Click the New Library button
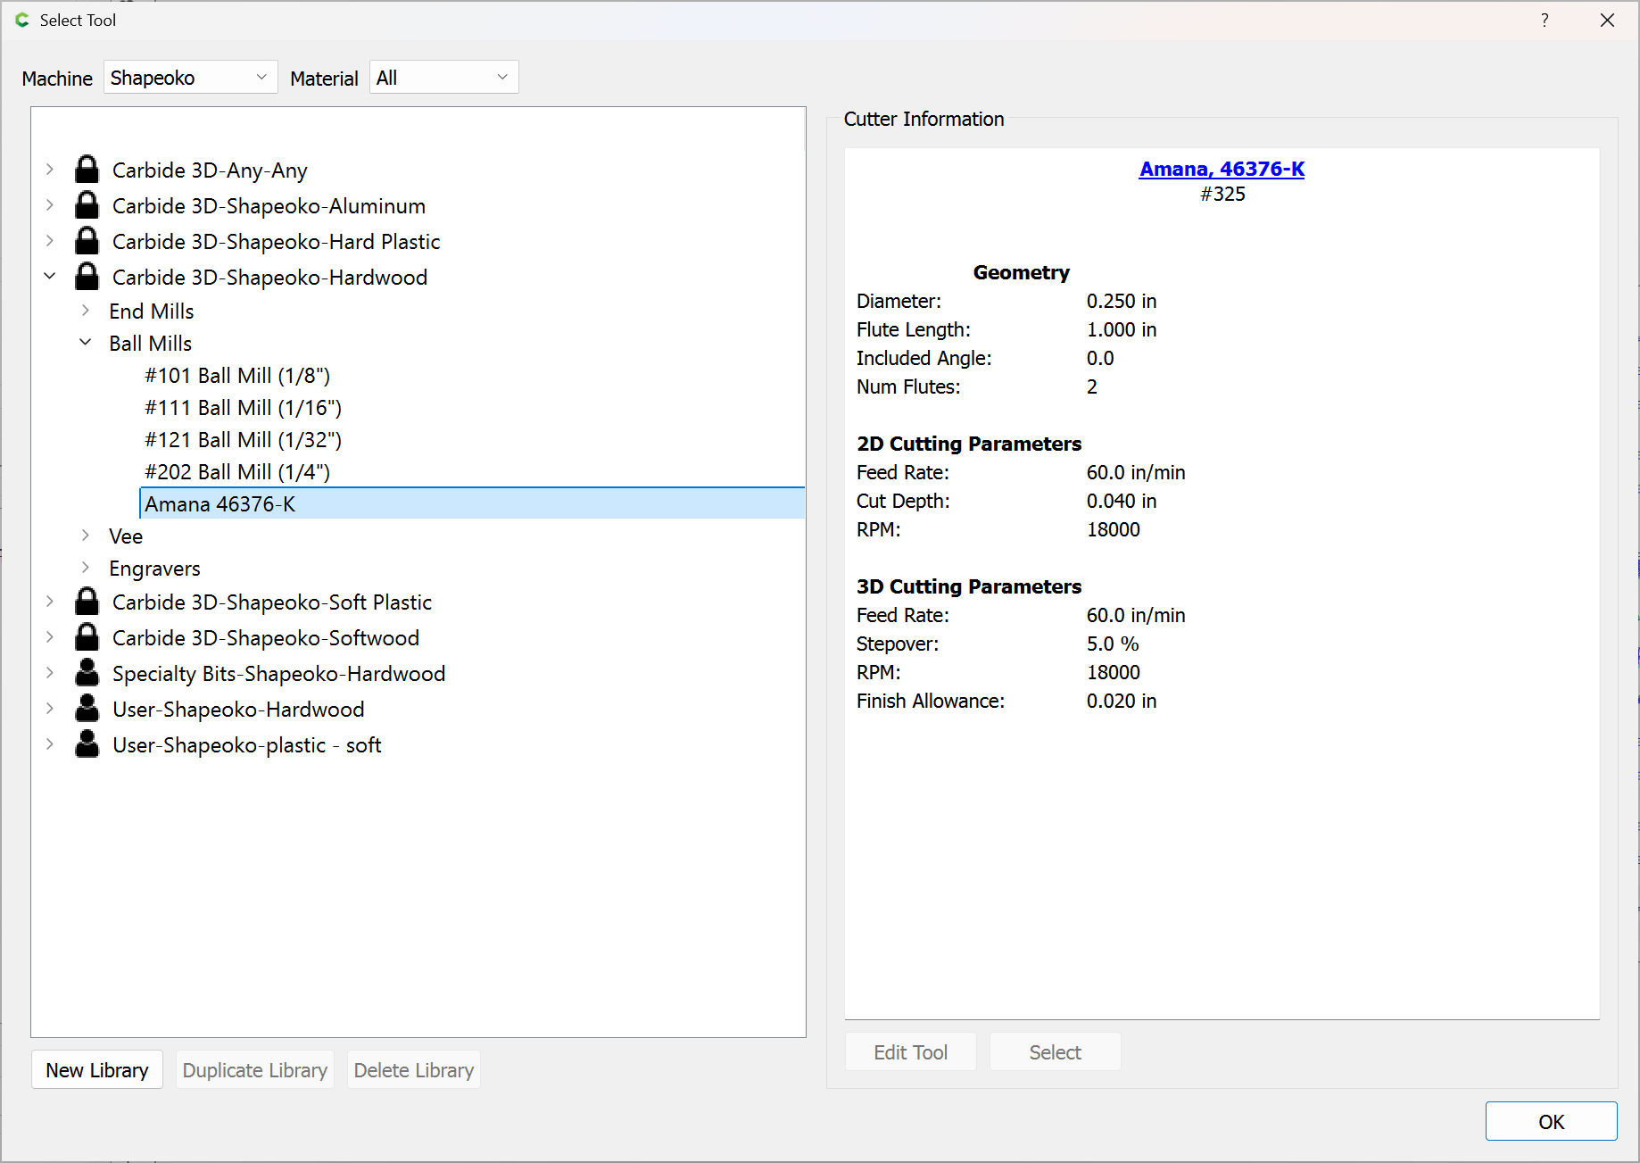The height and width of the screenshot is (1163, 1640). click(x=97, y=1070)
